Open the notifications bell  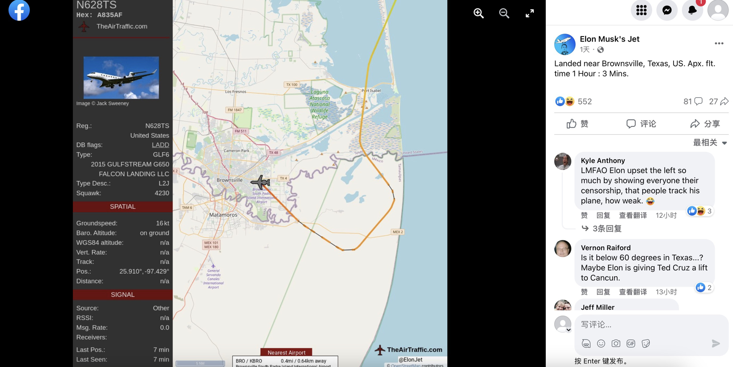(x=692, y=10)
